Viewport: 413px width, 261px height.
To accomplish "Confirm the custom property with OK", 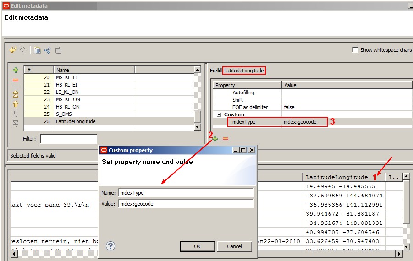I will (x=197, y=246).
